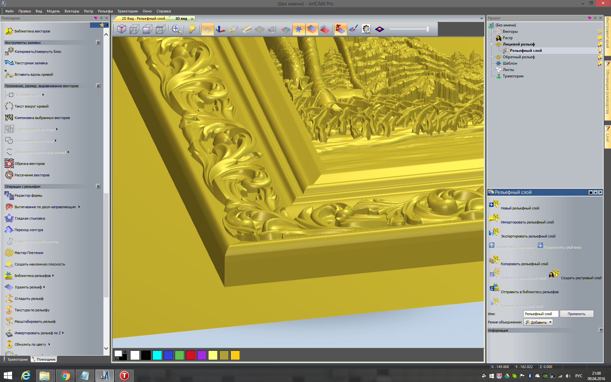
Task: Click the Vector Library star icon
Action: tap(9, 31)
